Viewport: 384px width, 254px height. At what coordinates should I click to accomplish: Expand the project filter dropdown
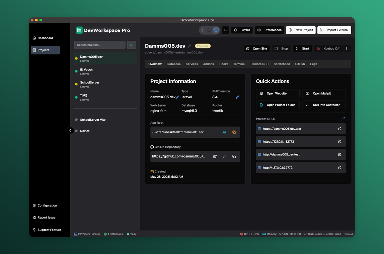tap(132, 45)
